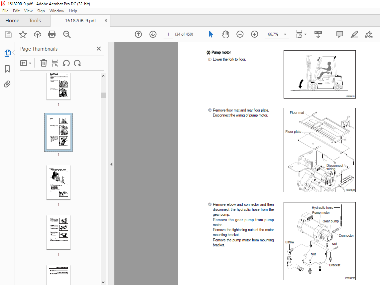This screenshot has height=285, width=380.
Task: Switch to the Home tab
Action: pos(12,21)
